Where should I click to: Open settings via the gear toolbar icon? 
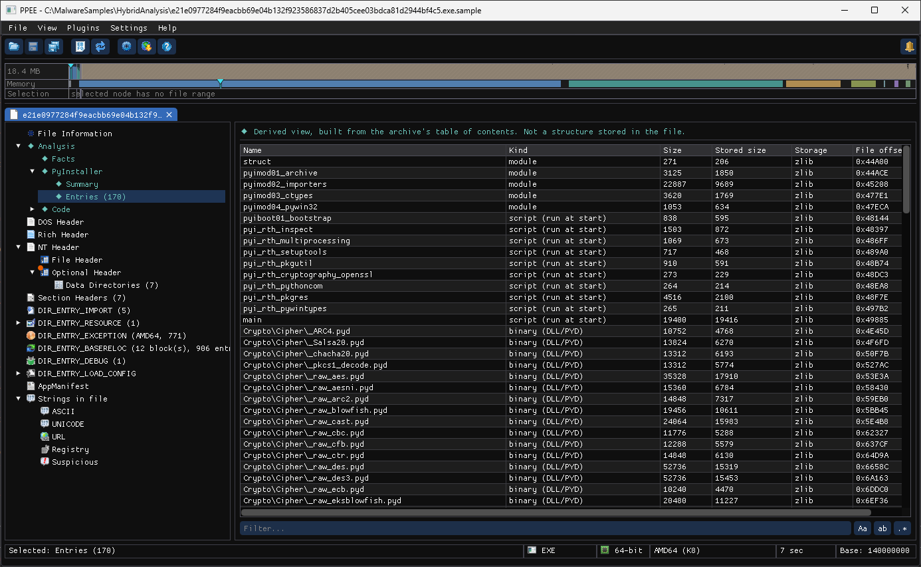(x=127, y=47)
